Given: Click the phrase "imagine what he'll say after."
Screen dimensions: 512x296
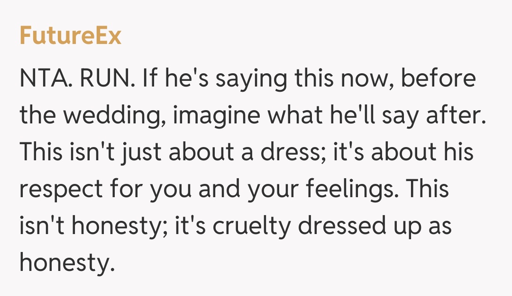Looking at the screenshot, I should 330,116.
